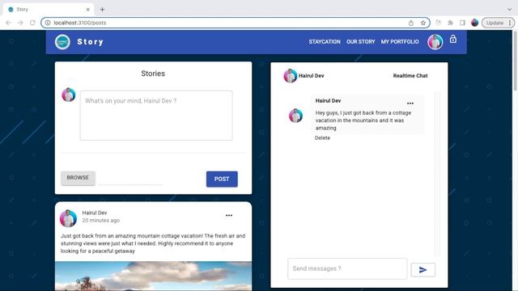Click Hairul Dev name on post
This screenshot has height=291, width=518.
(x=95, y=213)
